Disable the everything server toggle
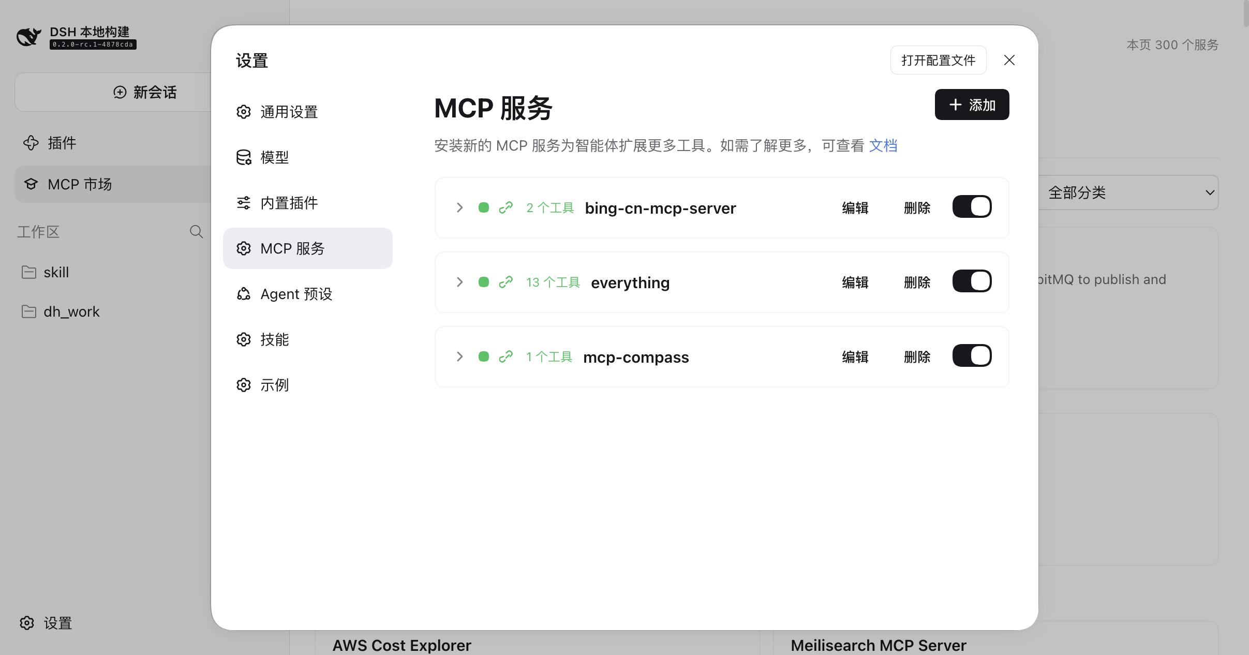 click(972, 281)
